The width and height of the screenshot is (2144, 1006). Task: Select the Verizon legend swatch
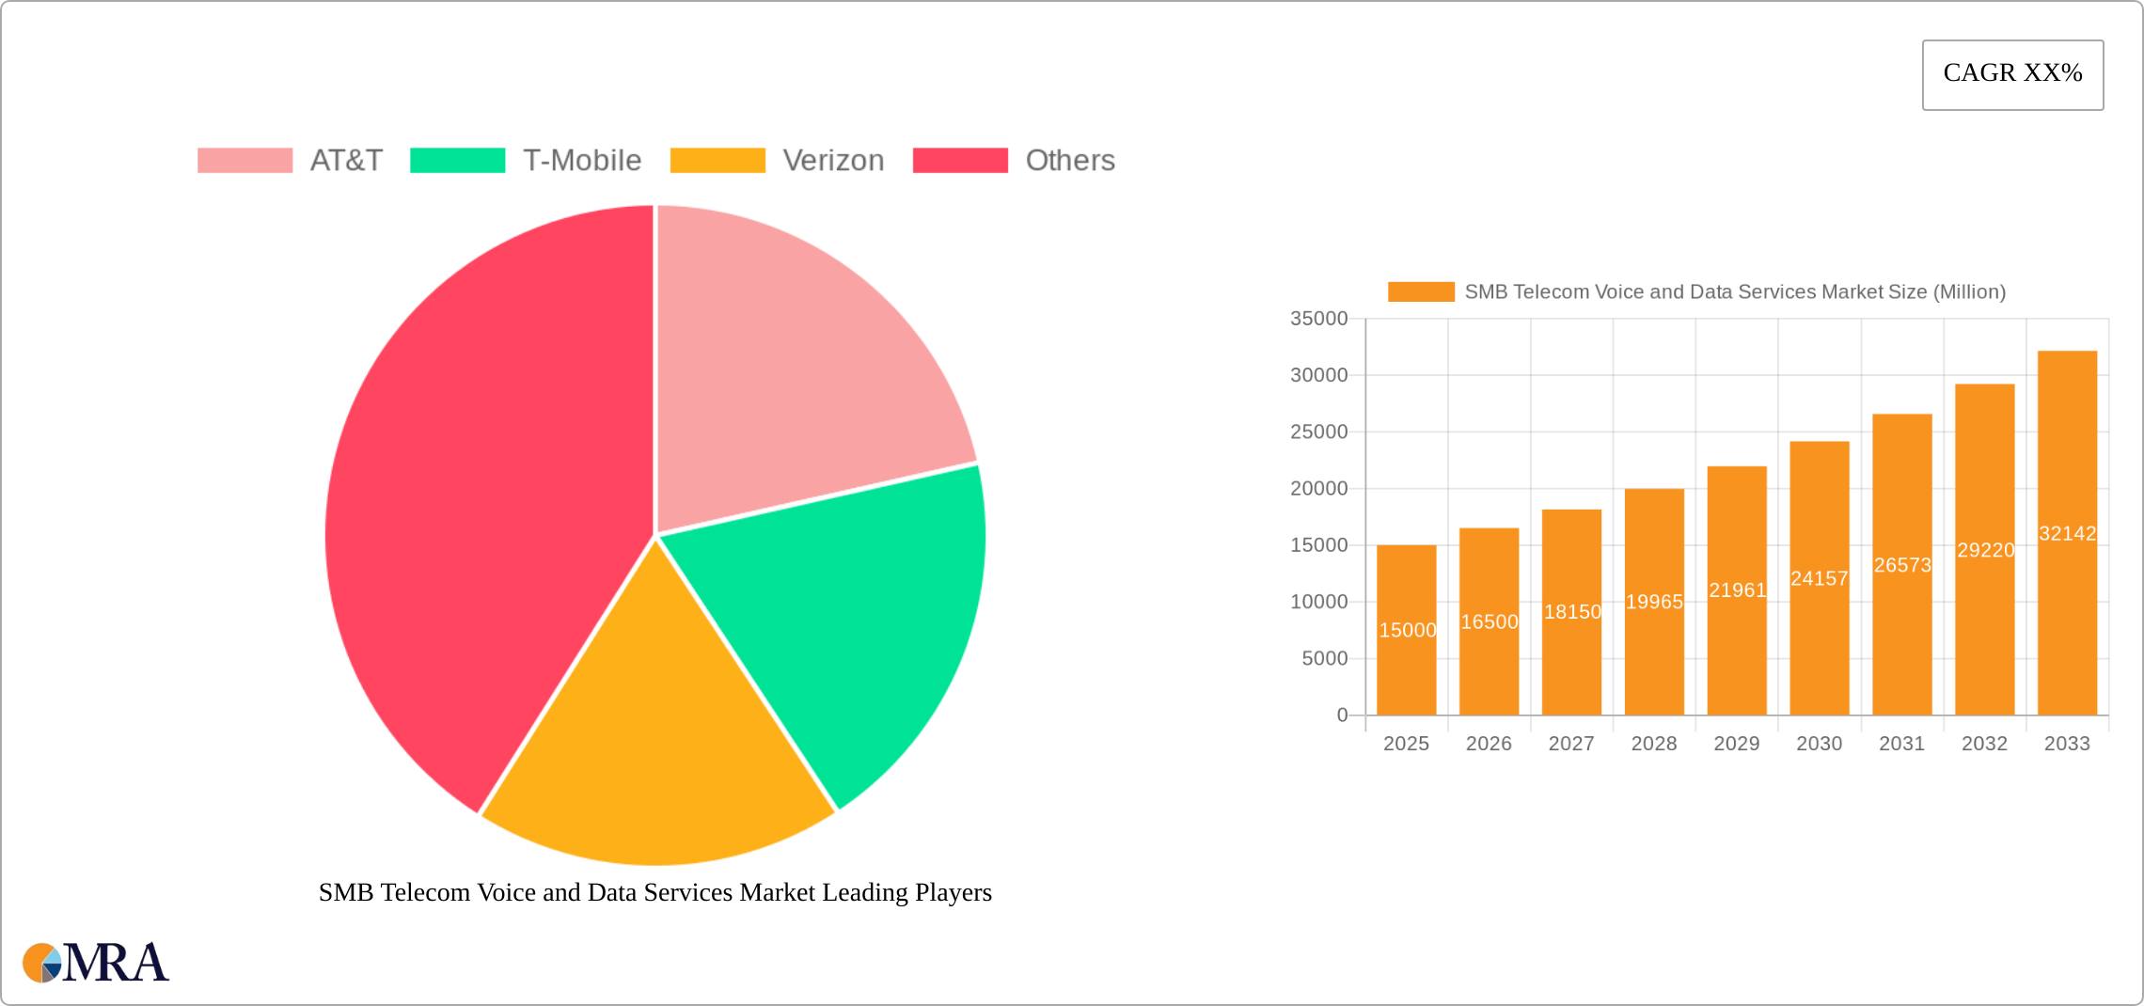click(x=719, y=160)
